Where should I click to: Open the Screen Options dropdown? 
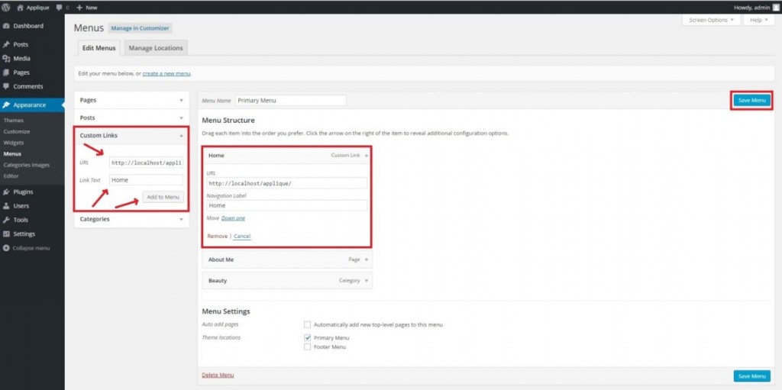click(710, 20)
